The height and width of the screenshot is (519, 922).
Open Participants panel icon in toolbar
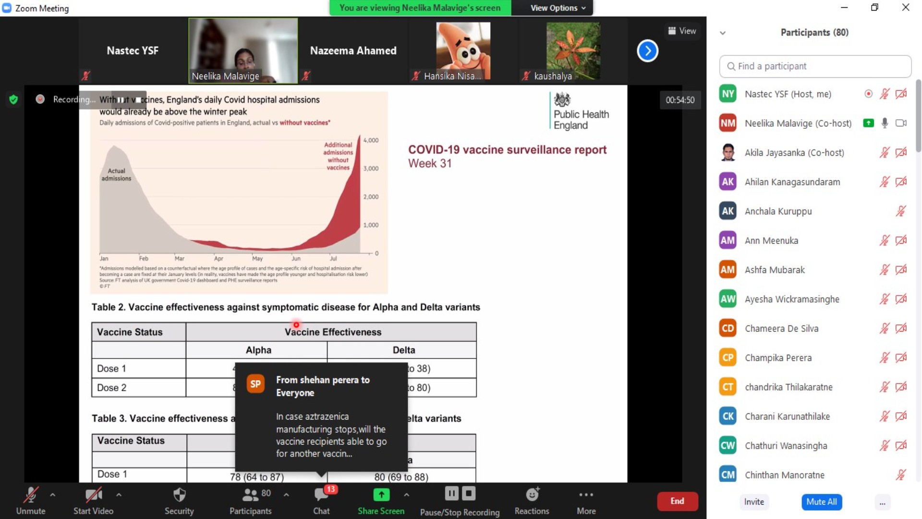[250, 494]
